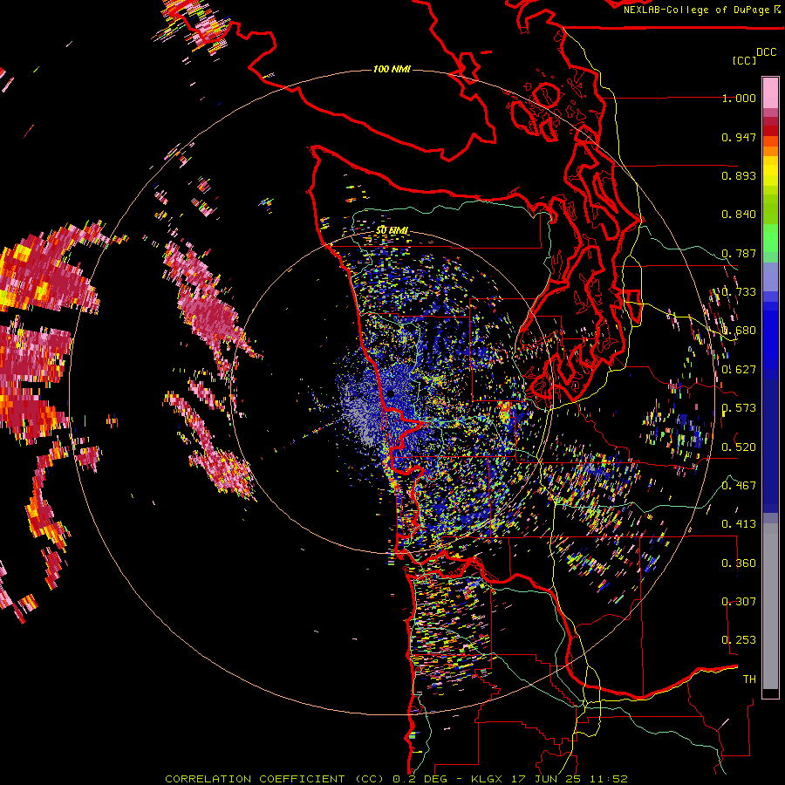Screen dimensions: 785x785
Task: Select the 1.000 scale value
Action: coord(739,98)
